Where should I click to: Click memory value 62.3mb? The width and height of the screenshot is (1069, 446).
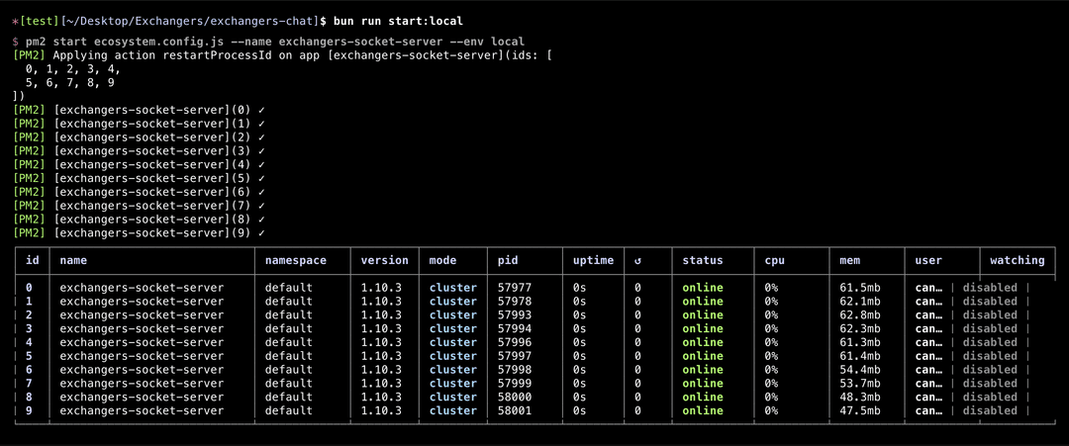pyautogui.click(x=860, y=328)
